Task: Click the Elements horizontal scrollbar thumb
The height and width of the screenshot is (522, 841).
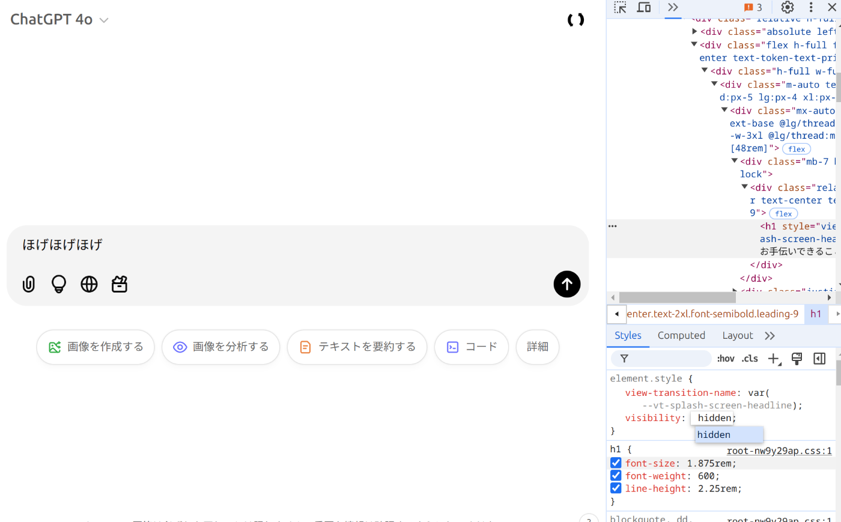Action: pyautogui.click(x=677, y=297)
